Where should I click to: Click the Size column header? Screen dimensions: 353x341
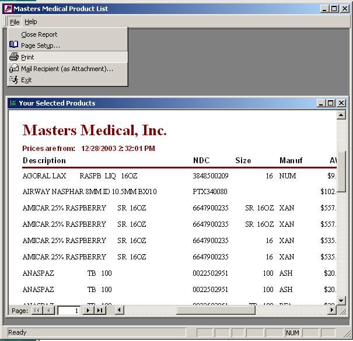[243, 160]
